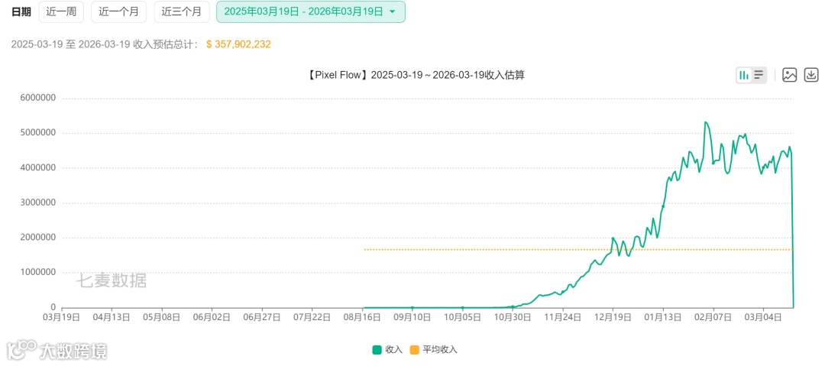Click the 11月24日 x-axis label

click(x=563, y=318)
